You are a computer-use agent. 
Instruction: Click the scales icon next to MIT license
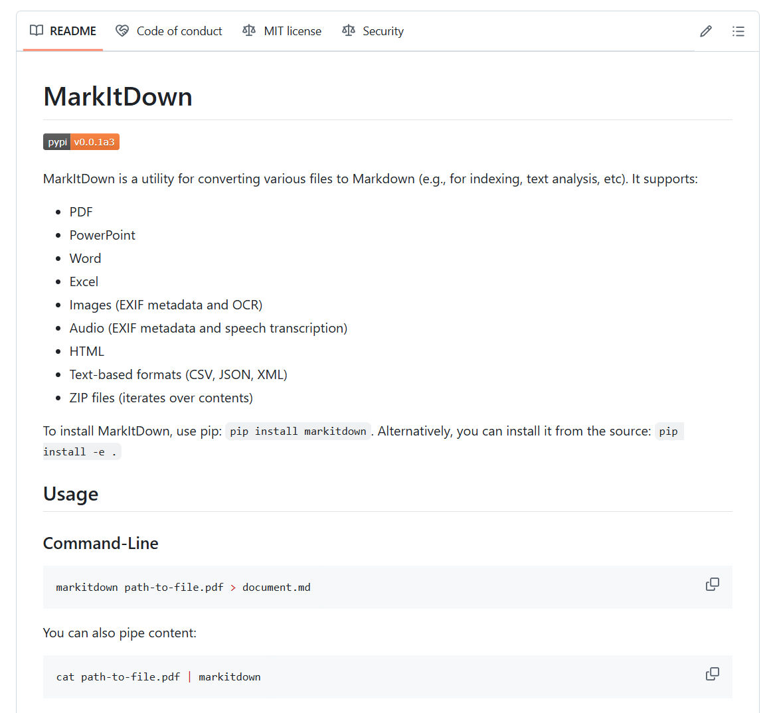[249, 31]
